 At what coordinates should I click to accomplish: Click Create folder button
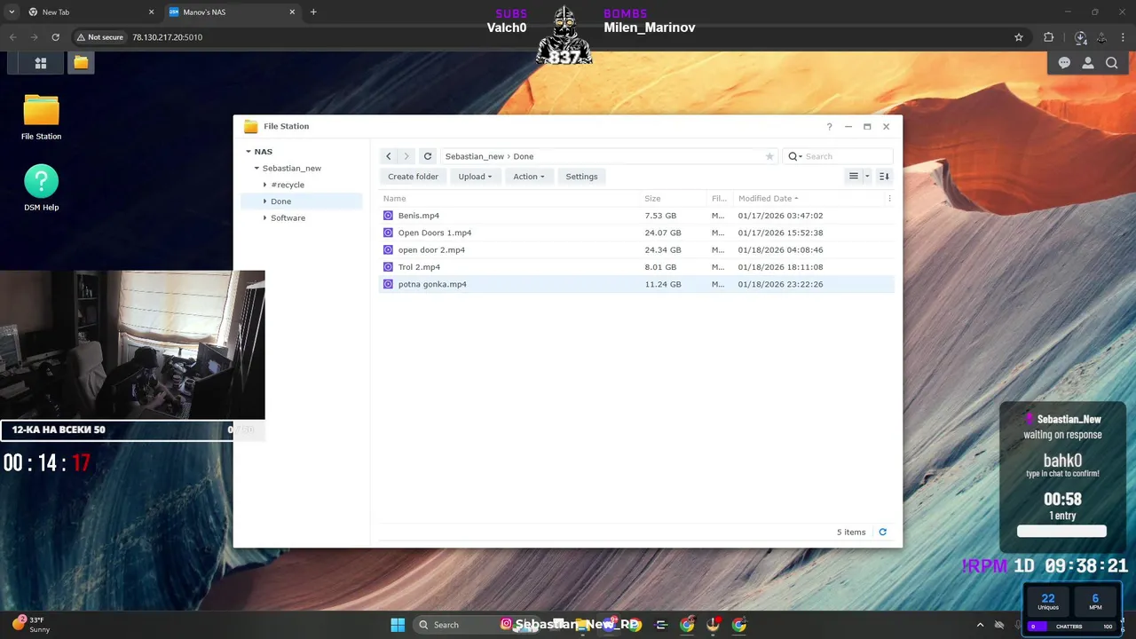[413, 177]
